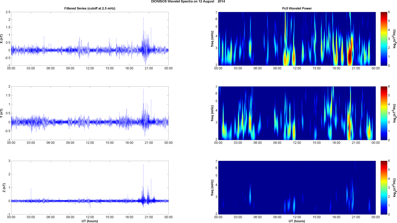Click the middle spectrogram's colorbar
The image size is (397, 223).
tap(384, 113)
